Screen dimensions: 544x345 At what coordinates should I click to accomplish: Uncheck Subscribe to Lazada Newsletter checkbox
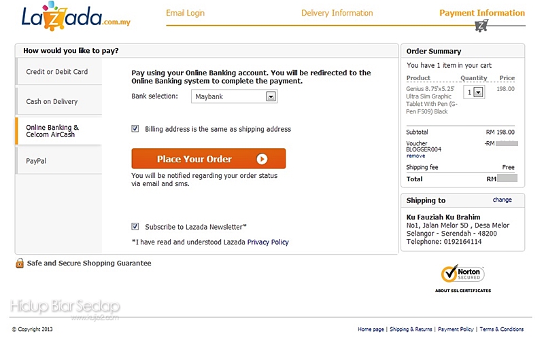click(x=135, y=227)
